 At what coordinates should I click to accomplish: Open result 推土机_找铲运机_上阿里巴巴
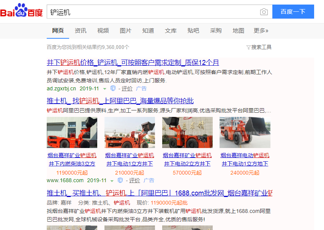(x=120, y=101)
